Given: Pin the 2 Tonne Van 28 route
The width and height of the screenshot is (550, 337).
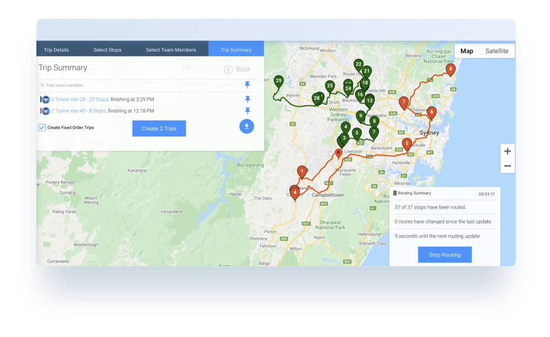Looking at the screenshot, I should [x=247, y=99].
